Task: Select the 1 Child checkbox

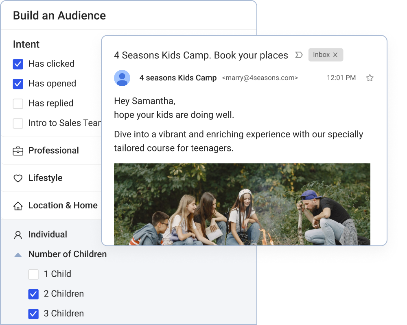Action: (33, 274)
